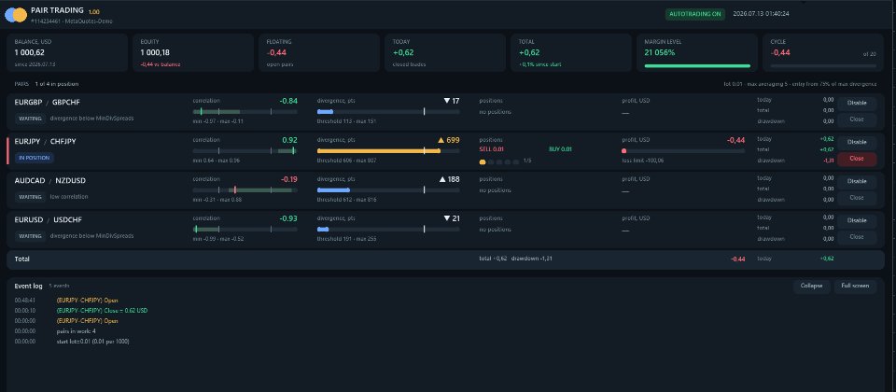896x392 pixels.
Task: Collapse the event log panel
Action: (x=811, y=286)
